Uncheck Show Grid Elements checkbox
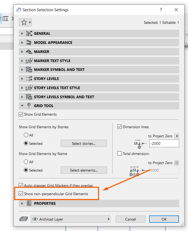Viewport: 188px width, 231px height. pos(21,114)
